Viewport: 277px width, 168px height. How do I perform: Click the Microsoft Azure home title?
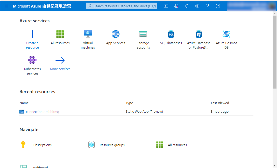pyautogui.click(x=42, y=6)
